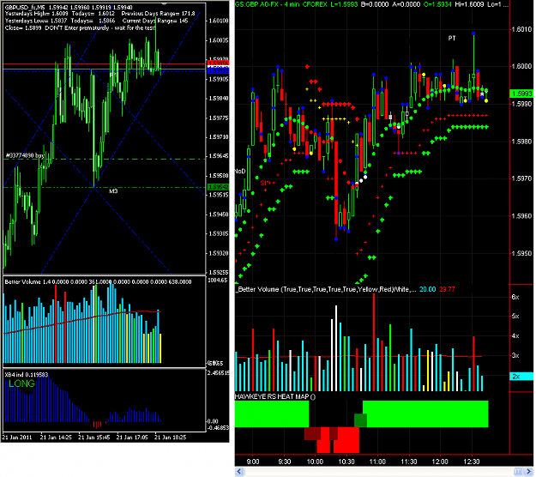Screen dimensions: 536x477
Task: Click the '1.59775' price on GBPUSD axis
Action: (219, 118)
